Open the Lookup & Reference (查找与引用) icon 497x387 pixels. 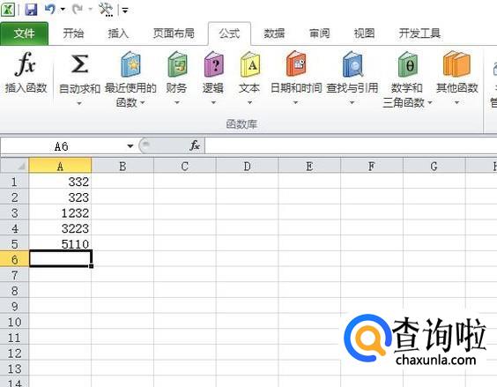[352, 64]
